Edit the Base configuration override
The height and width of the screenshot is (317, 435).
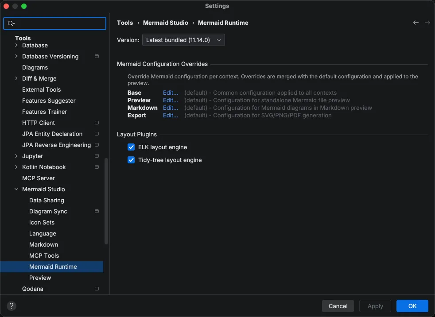171,93
